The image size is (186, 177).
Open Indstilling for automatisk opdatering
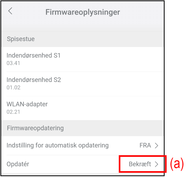[58, 145]
